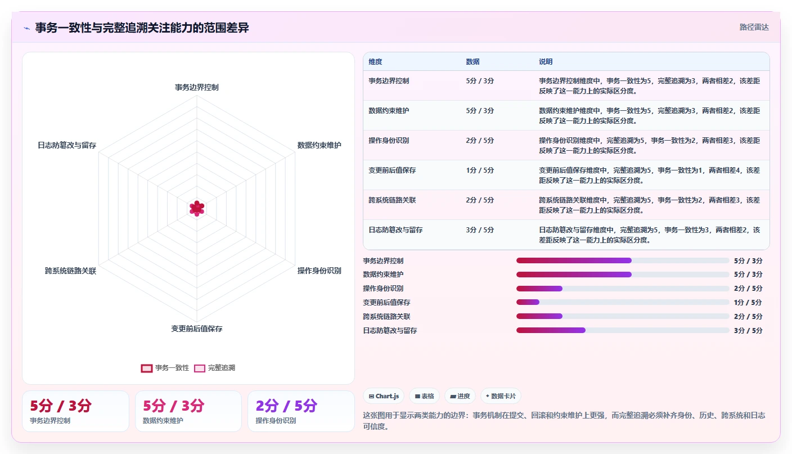
Task: Click the radar axis label 事务边界控制
Action: coord(196,87)
